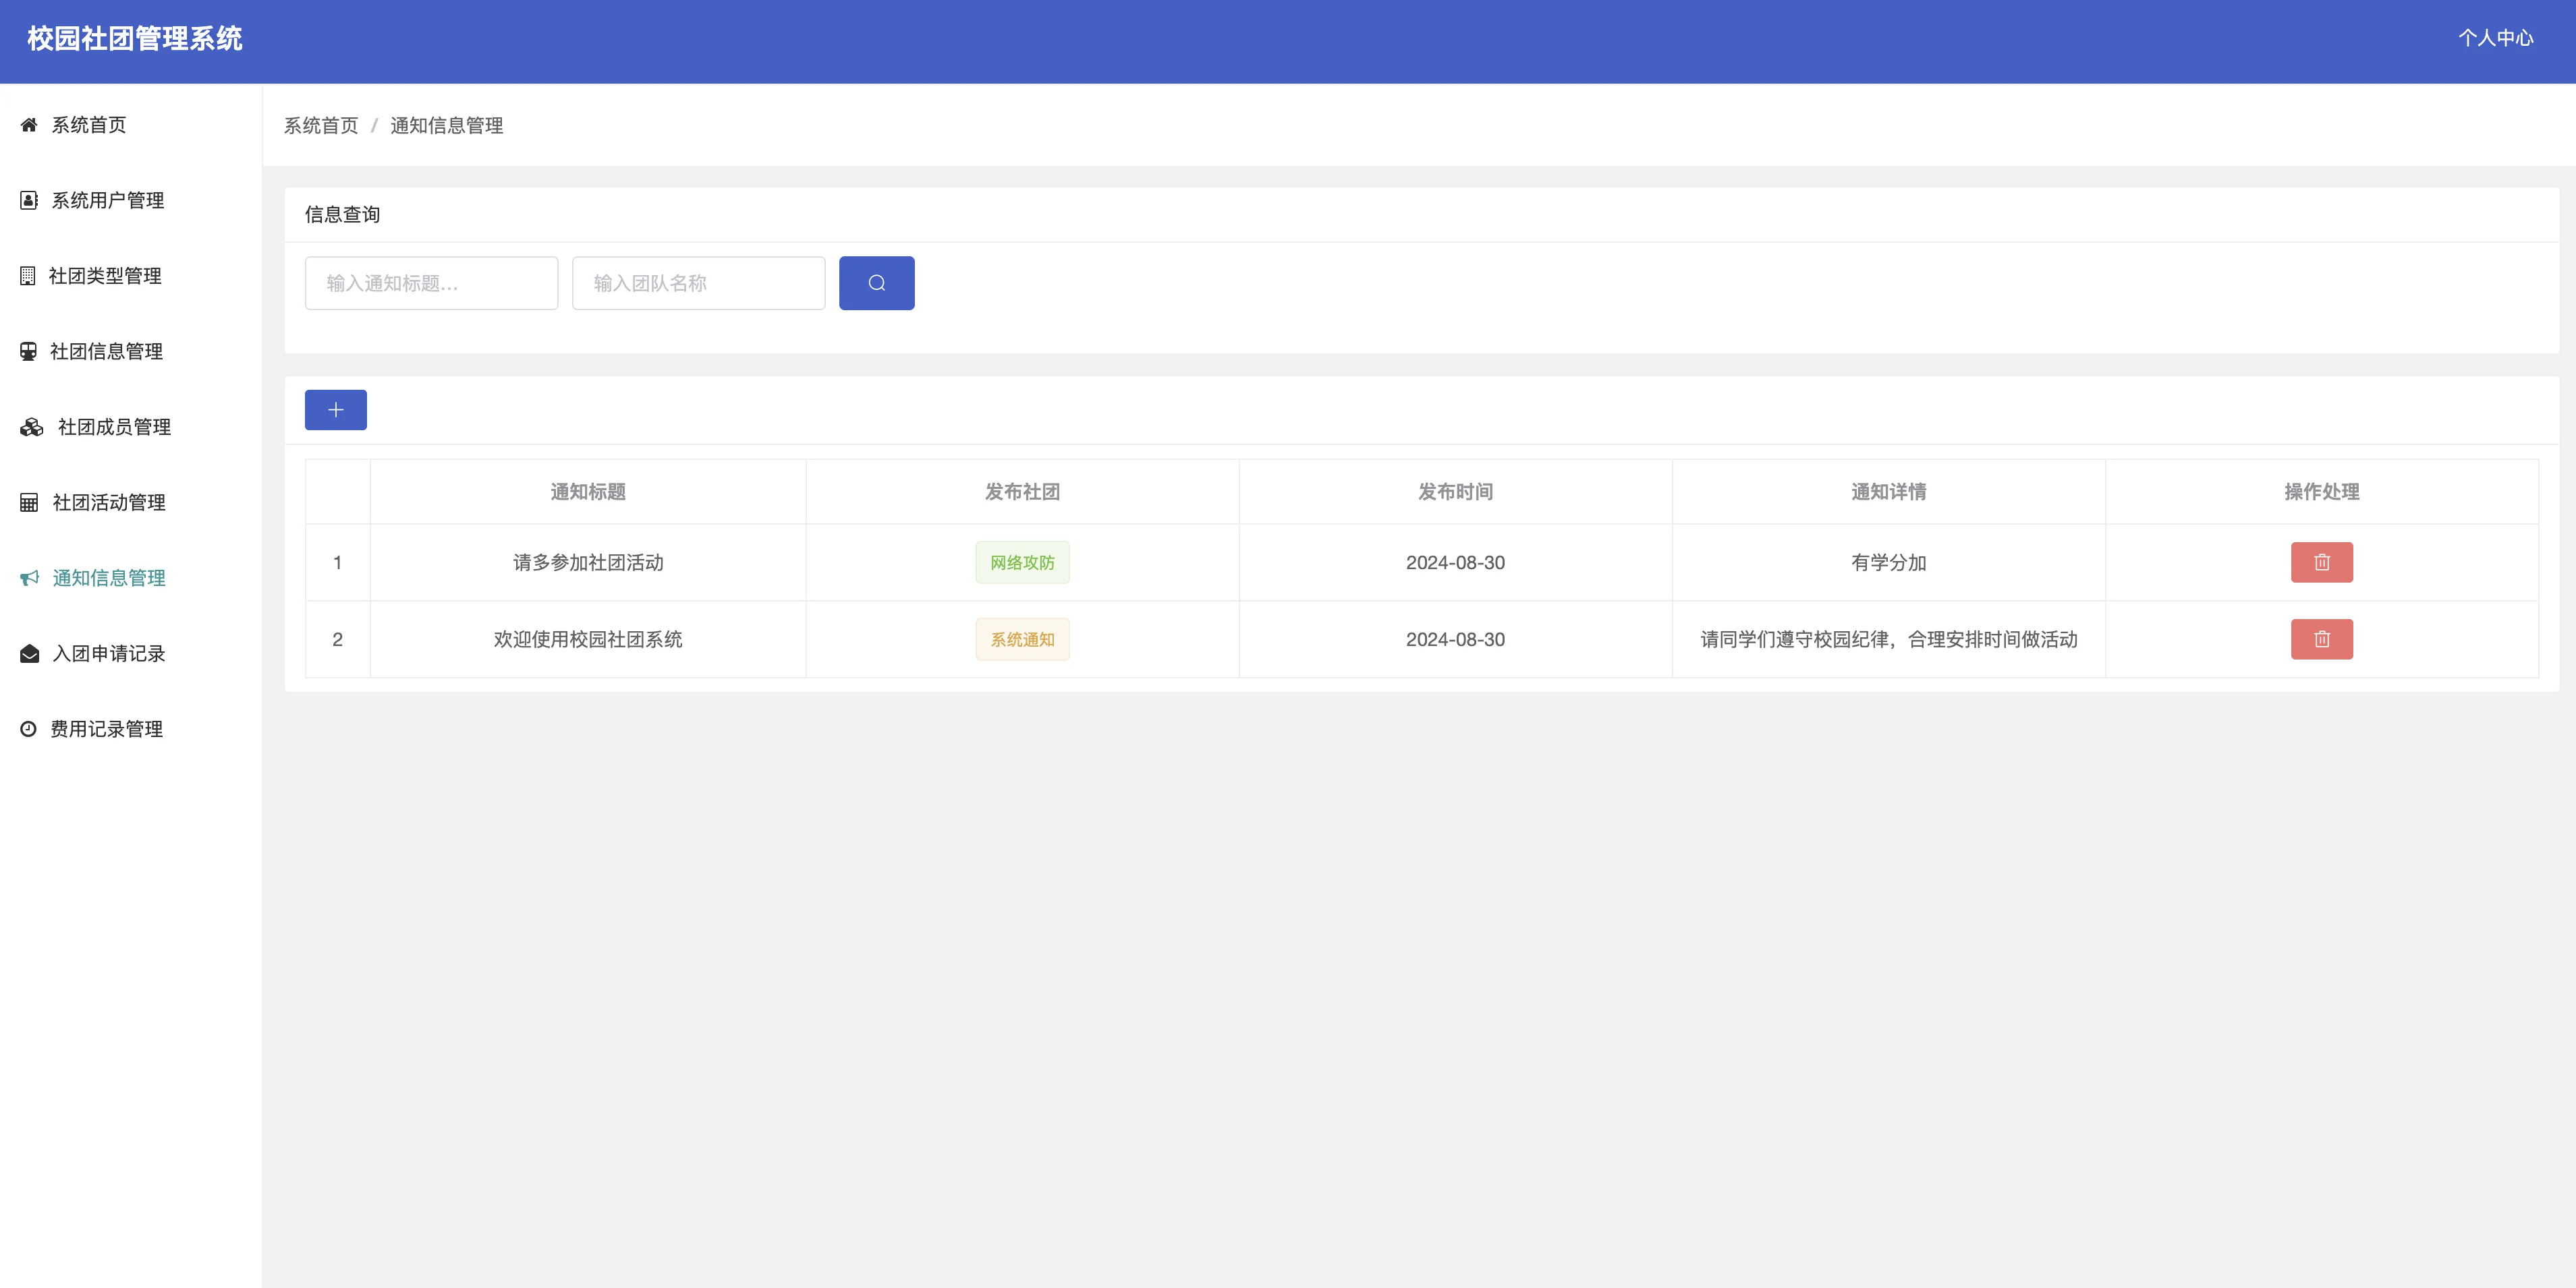This screenshot has height=1288, width=2576.
Task: Open 社团成员管理 in the sidebar
Action: pos(114,427)
